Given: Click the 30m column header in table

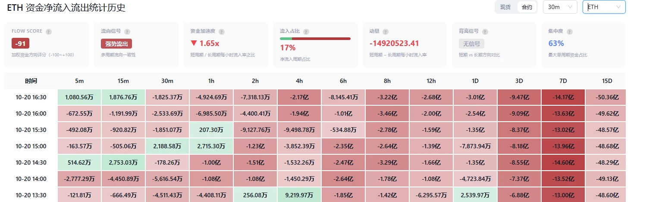Looking at the screenshot, I should 167,81.
